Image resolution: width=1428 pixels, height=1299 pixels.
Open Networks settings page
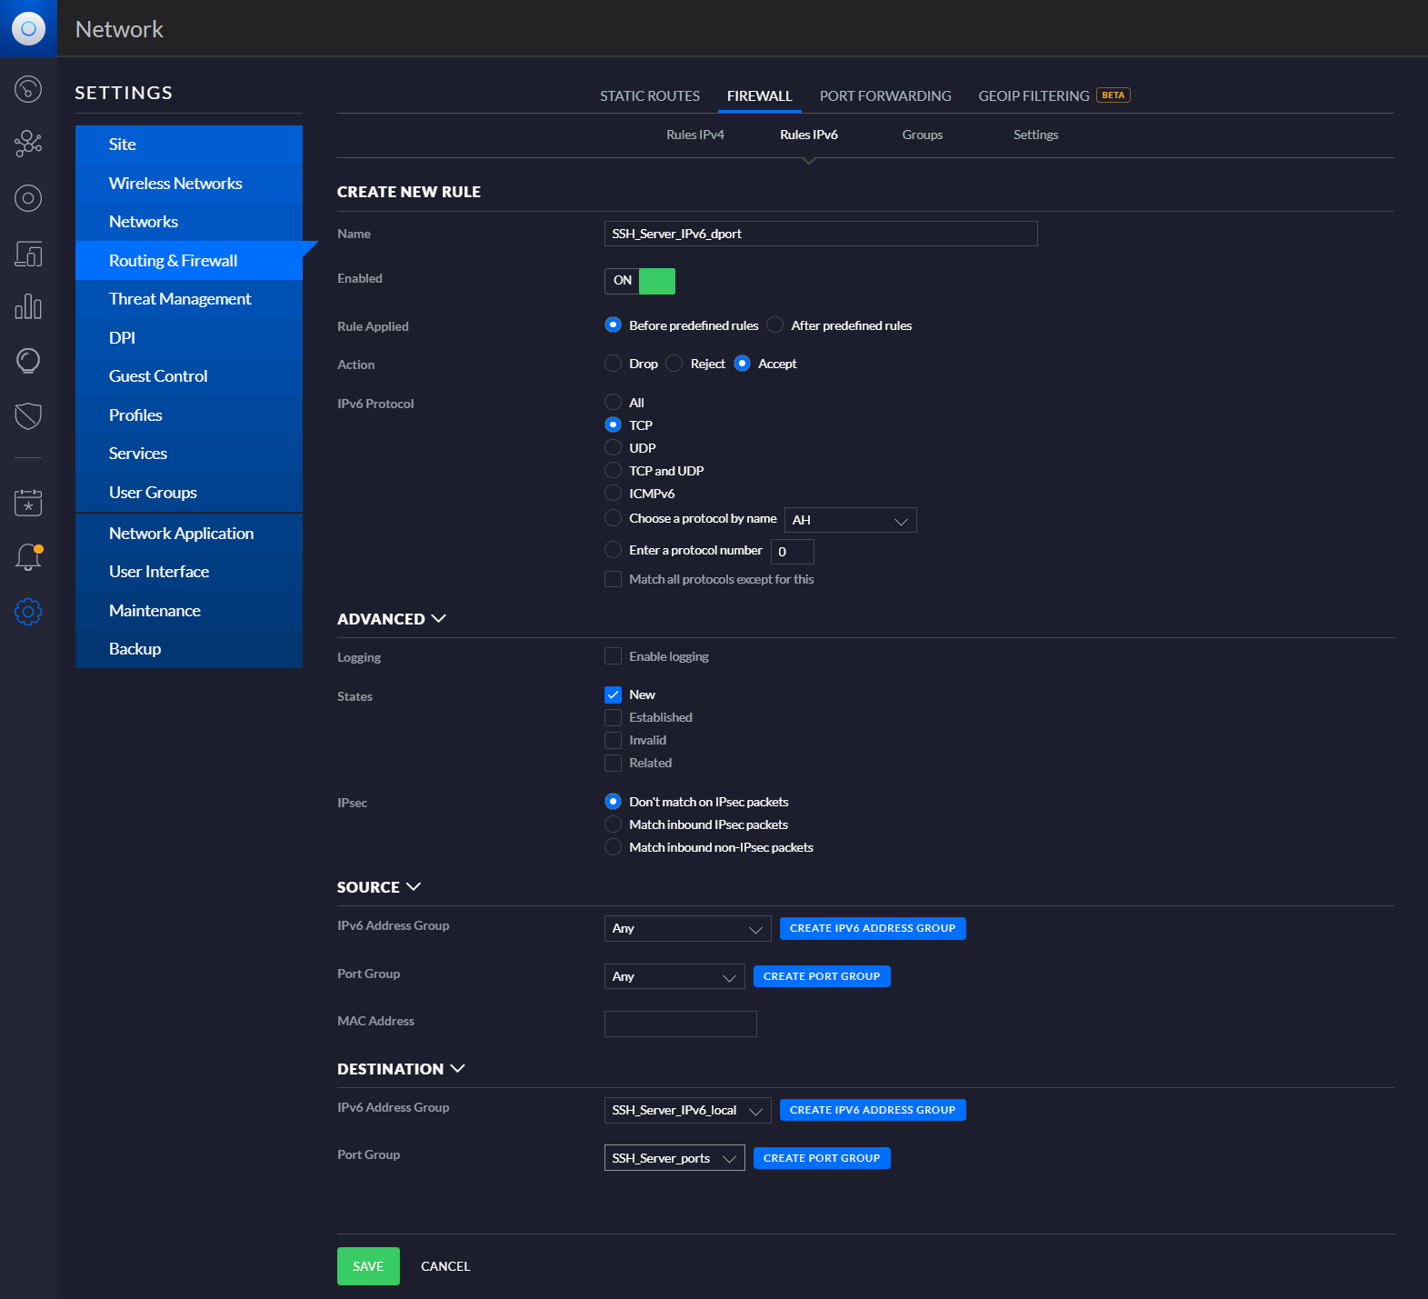[189, 222]
